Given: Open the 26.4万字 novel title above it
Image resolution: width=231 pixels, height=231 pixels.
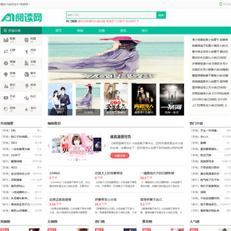Looking at the screenshot, I should click(106, 200).
